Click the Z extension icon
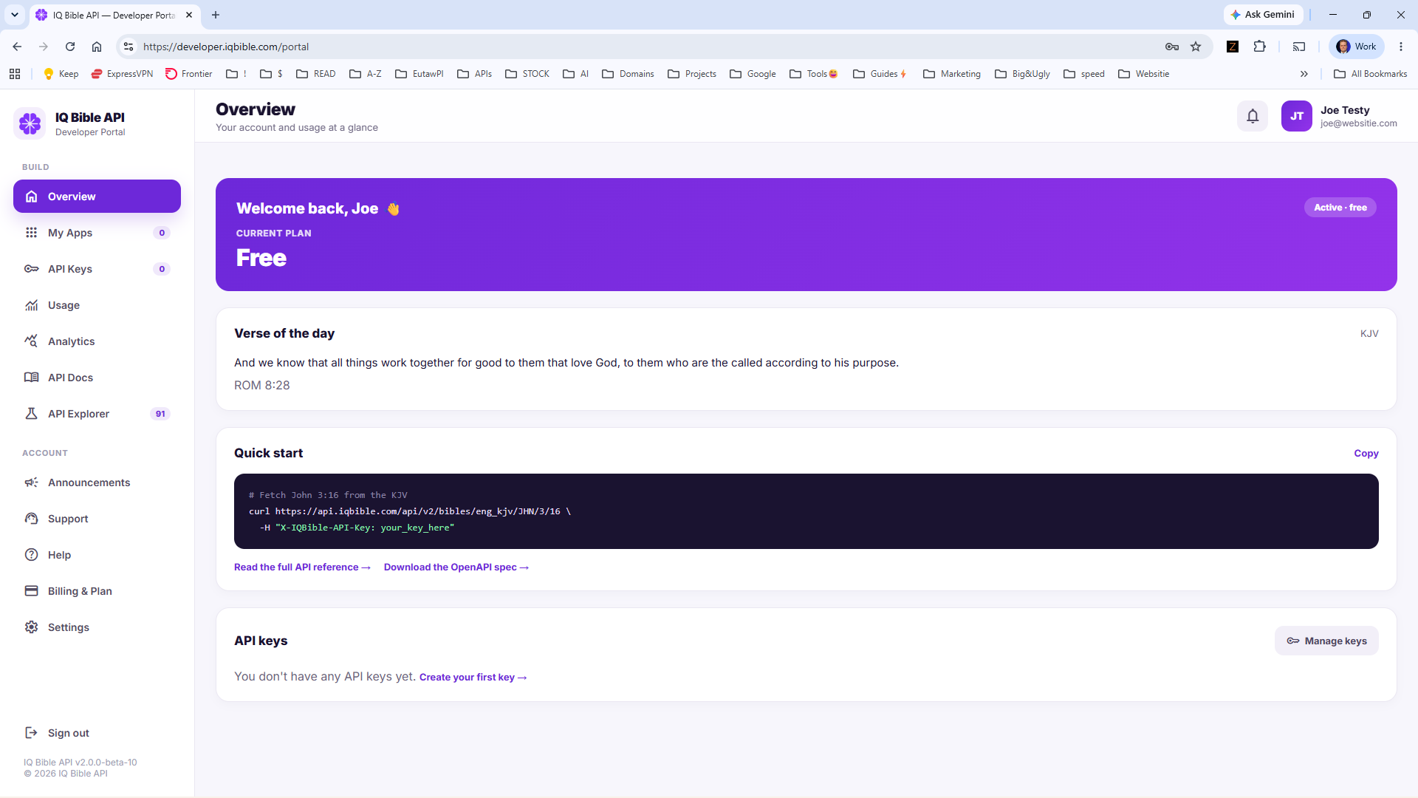Image resolution: width=1418 pixels, height=798 pixels. (x=1233, y=47)
